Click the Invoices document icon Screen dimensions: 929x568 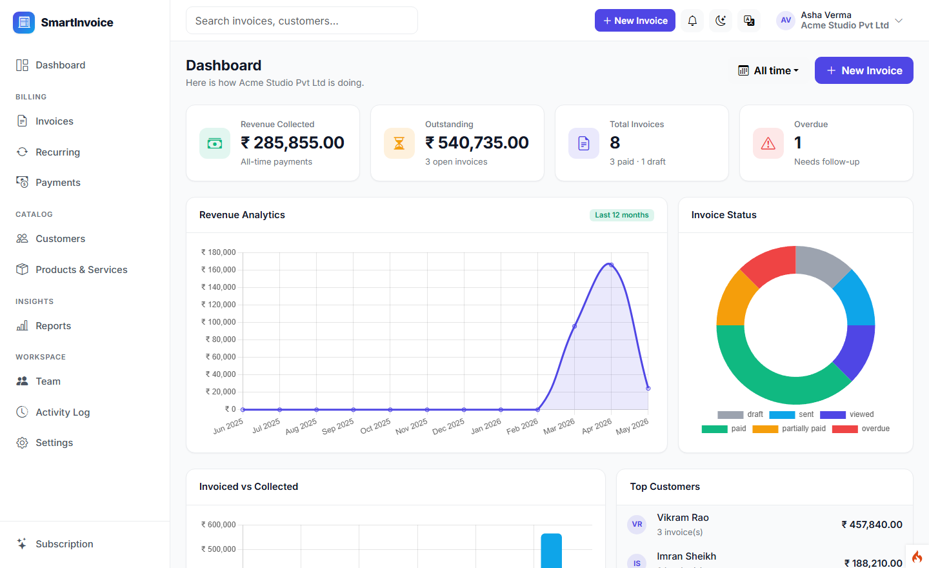pos(22,121)
